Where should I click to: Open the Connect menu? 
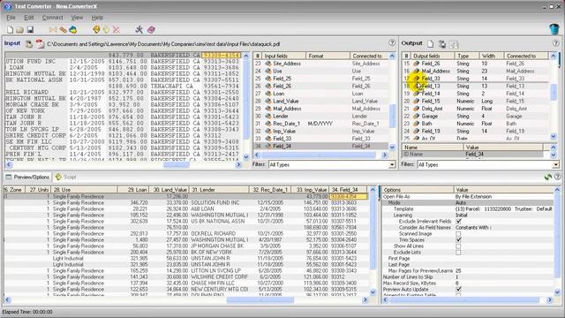click(x=52, y=18)
